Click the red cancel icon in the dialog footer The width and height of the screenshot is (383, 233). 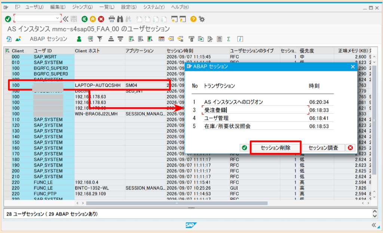click(350, 148)
